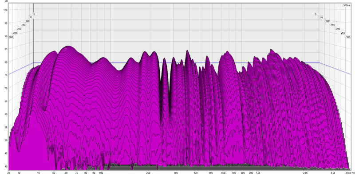The image size is (355, 175).
Task: Pick the 300 ms label on right time axis
Action: coord(348,37)
